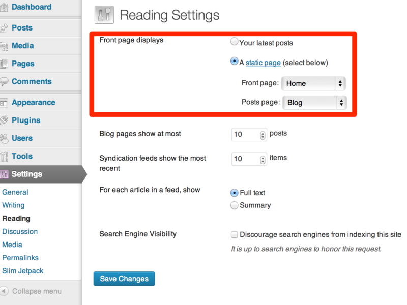Choose Summary feed option
The image size is (407, 305).
point(234,205)
